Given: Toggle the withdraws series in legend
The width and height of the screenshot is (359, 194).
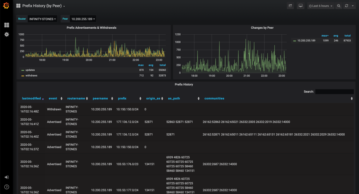Looking at the screenshot, I should click(x=31, y=76).
